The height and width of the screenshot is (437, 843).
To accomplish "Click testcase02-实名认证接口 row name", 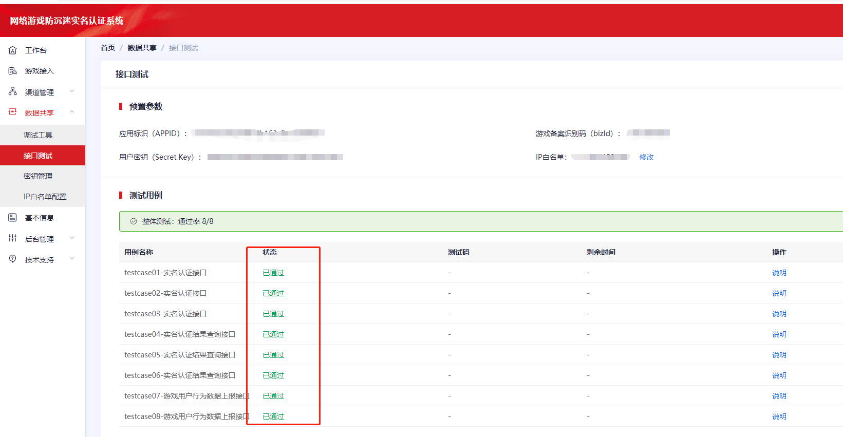I will (165, 293).
